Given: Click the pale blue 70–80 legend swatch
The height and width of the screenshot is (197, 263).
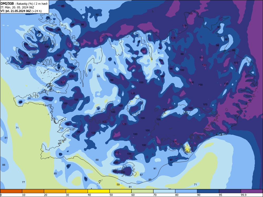Looking at the screenshot, I should point(164,191).
